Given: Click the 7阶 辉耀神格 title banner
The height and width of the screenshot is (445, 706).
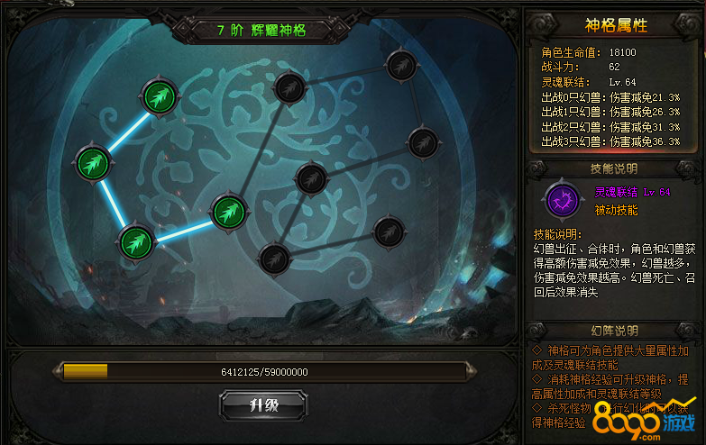Looking at the screenshot, I should click(261, 30).
